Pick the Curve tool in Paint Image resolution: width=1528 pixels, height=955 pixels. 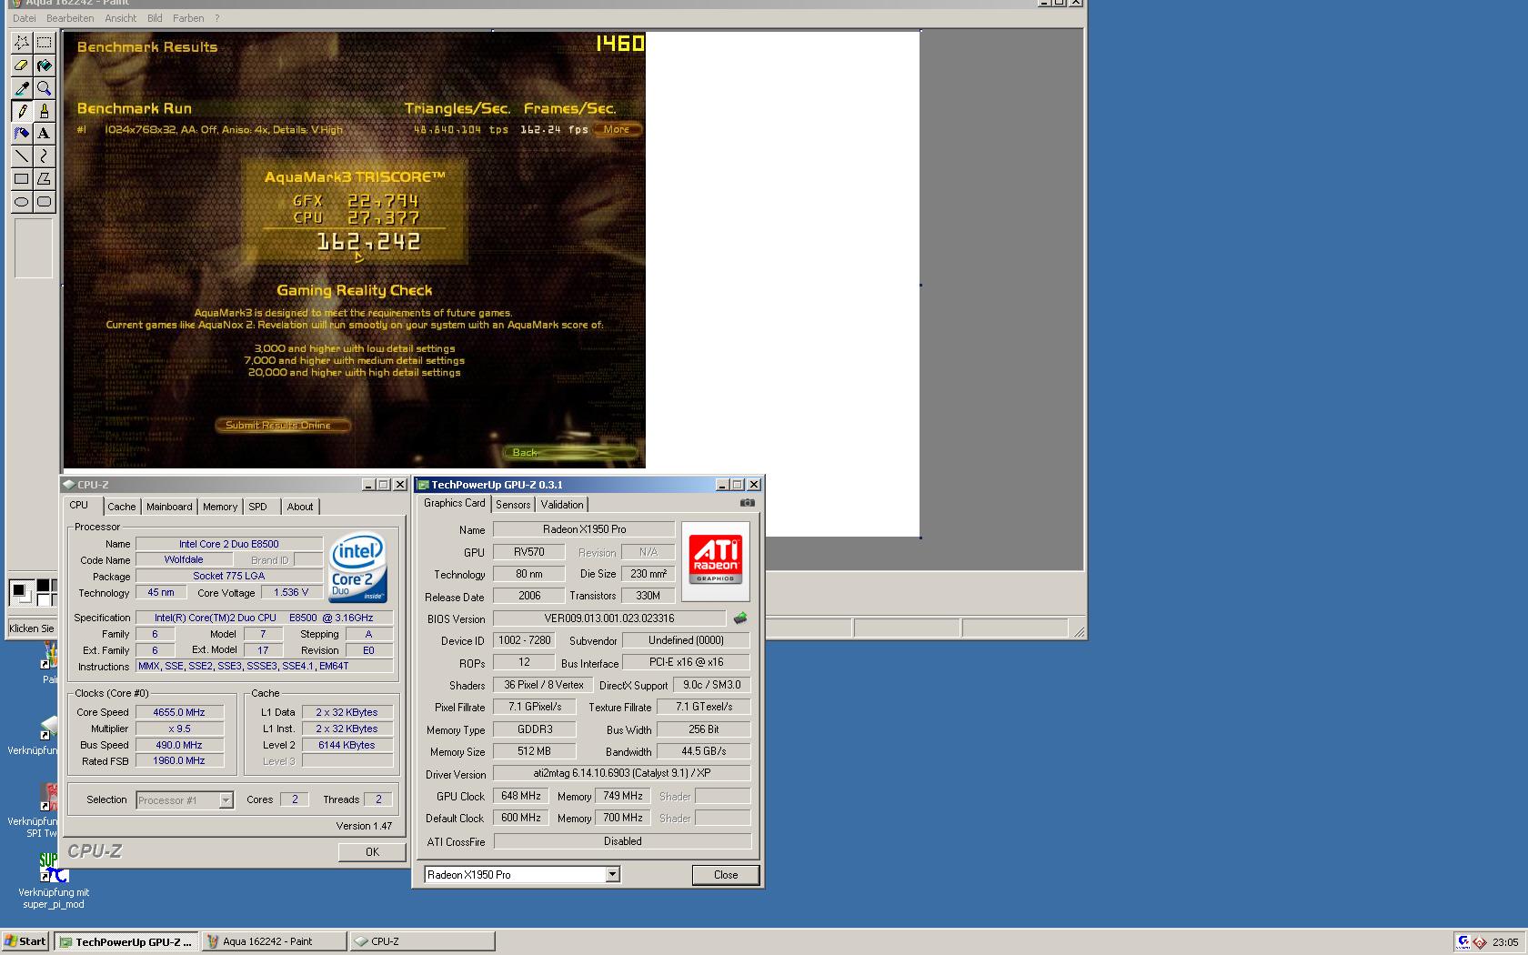click(x=44, y=156)
